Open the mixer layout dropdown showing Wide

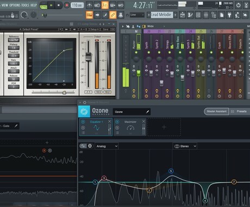[156, 26]
